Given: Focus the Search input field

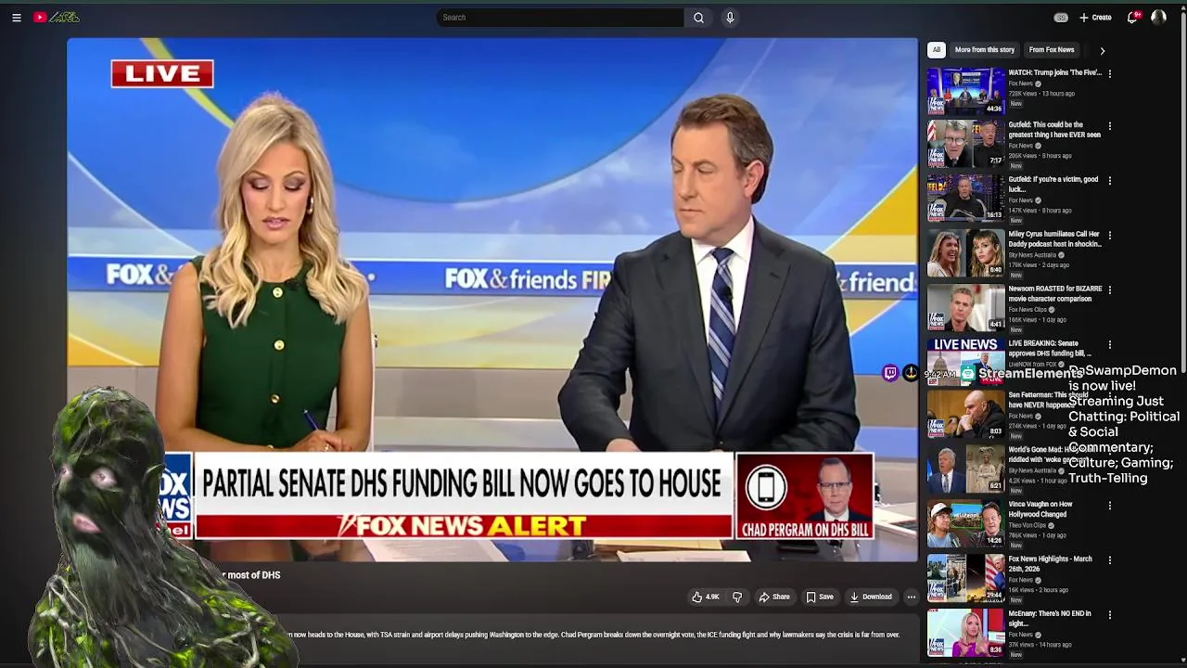Looking at the screenshot, I should click(560, 18).
